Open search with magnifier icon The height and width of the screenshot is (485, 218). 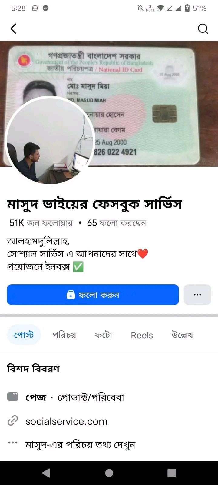[203, 29]
